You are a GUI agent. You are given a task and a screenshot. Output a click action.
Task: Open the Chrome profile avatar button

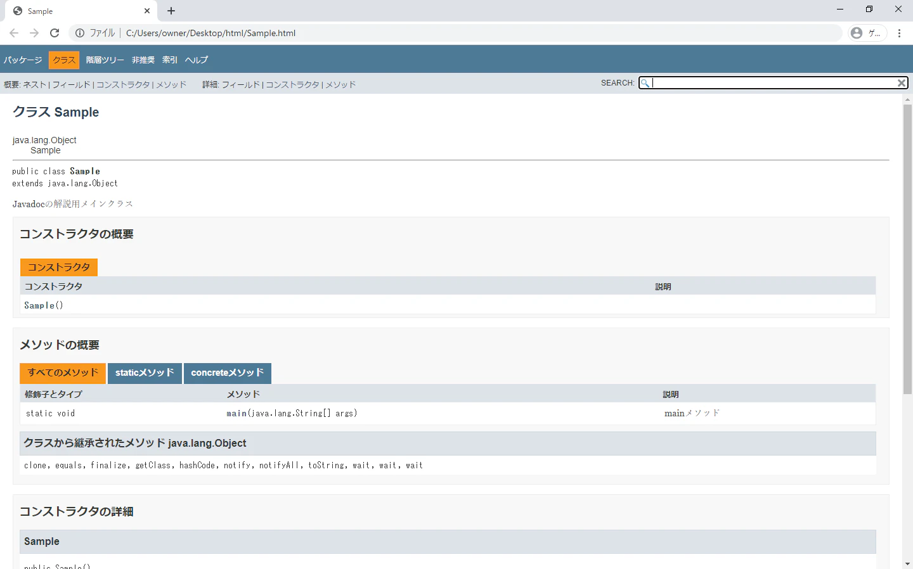tap(867, 33)
